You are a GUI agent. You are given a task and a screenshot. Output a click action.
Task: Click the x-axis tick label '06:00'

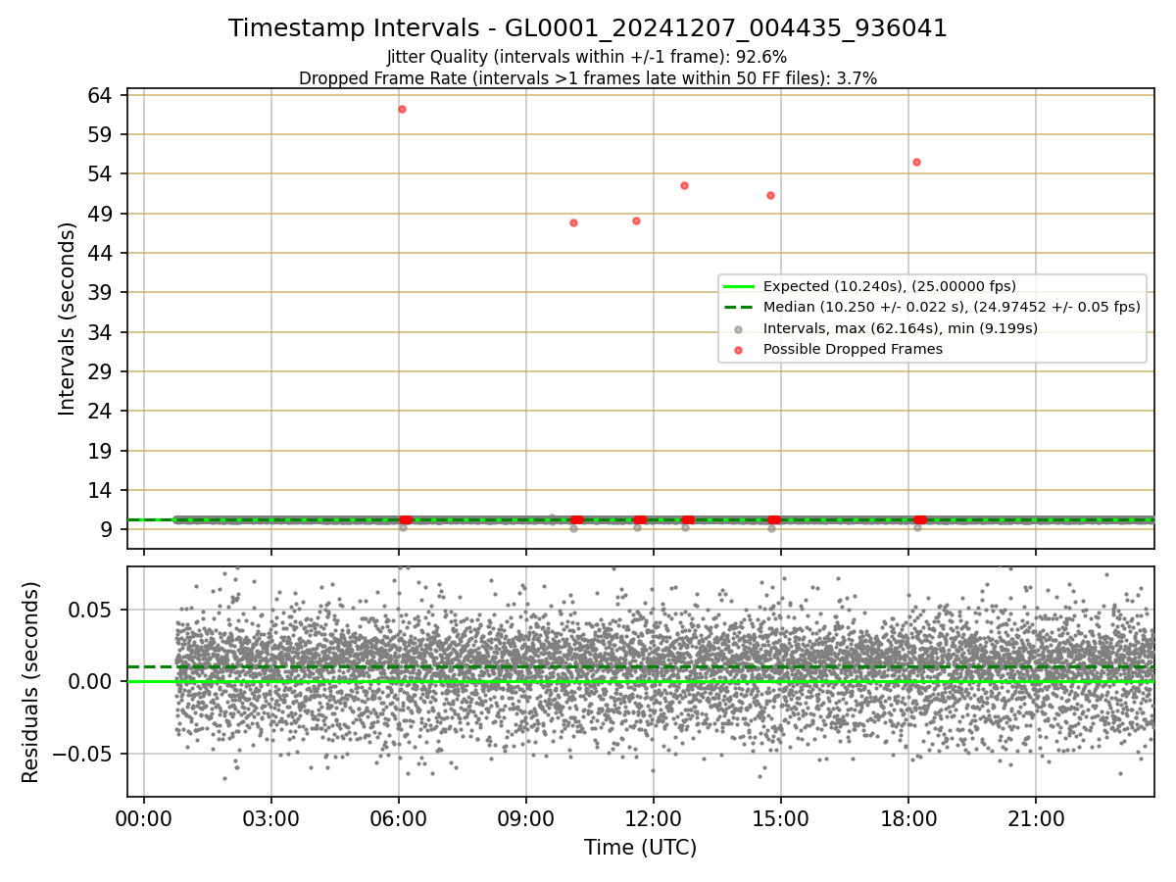399,819
